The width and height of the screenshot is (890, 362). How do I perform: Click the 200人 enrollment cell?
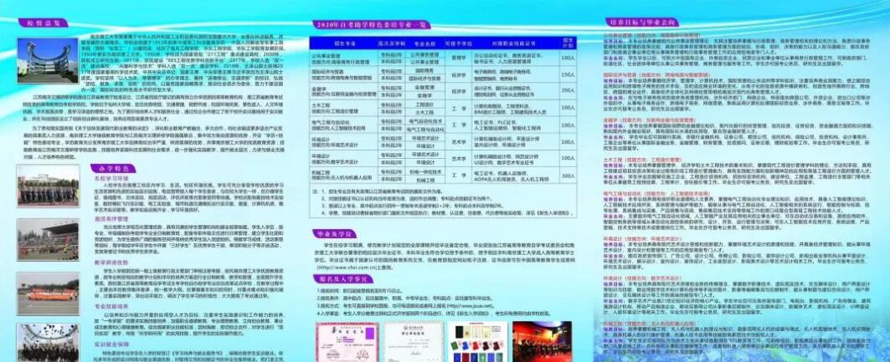click(567, 90)
